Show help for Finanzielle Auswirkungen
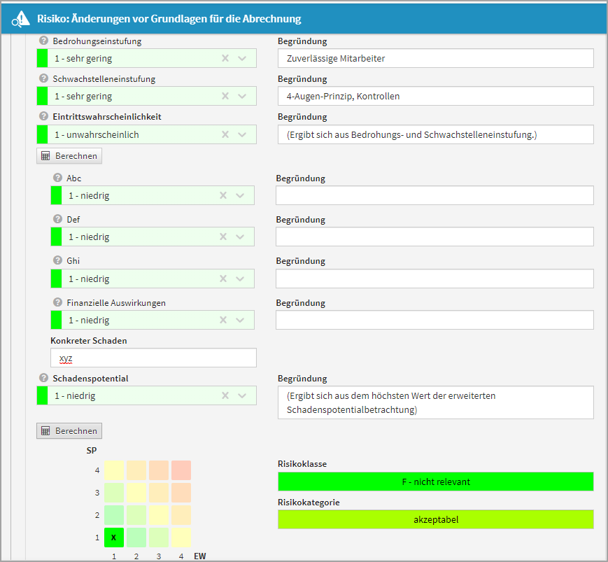 click(57, 303)
